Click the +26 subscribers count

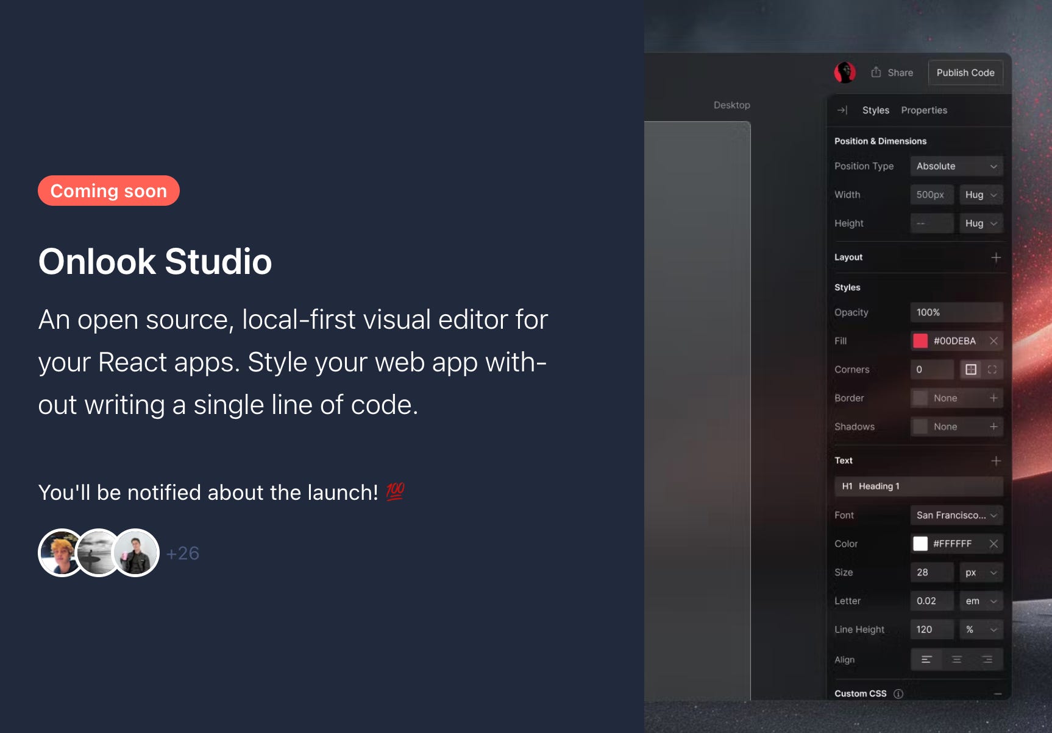(183, 553)
